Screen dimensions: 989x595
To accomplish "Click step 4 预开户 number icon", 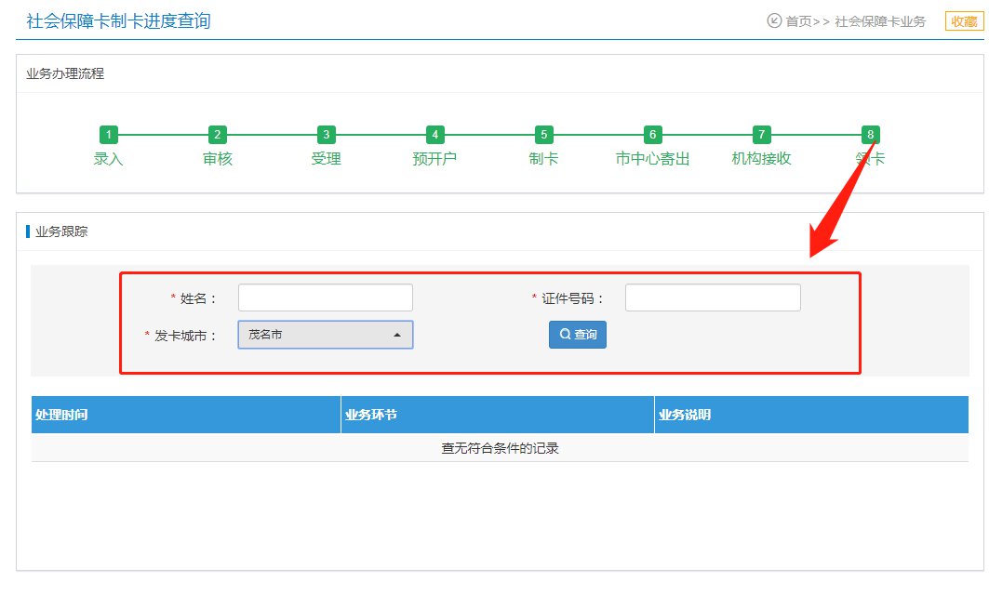I will 434,134.
